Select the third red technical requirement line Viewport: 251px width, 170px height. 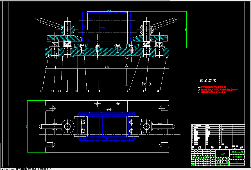click(x=212, y=92)
